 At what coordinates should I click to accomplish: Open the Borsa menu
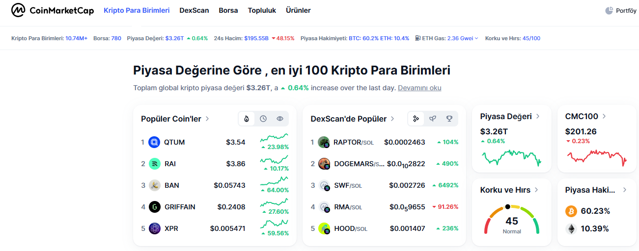click(228, 10)
